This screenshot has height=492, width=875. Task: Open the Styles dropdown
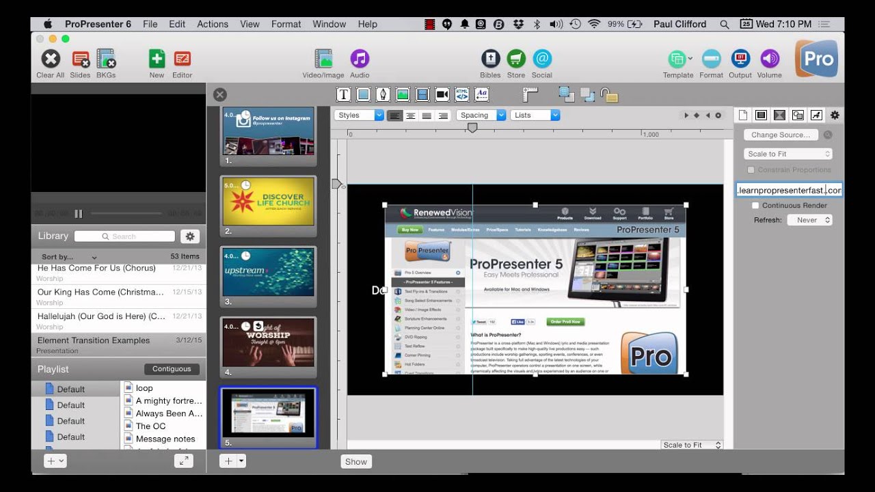point(359,115)
